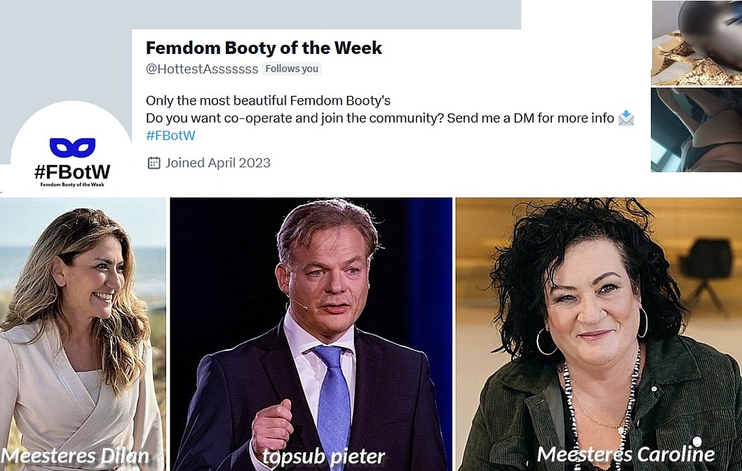The height and width of the screenshot is (471, 742).
Task: Click the calendar icon beside the join date
Action: coord(154,162)
